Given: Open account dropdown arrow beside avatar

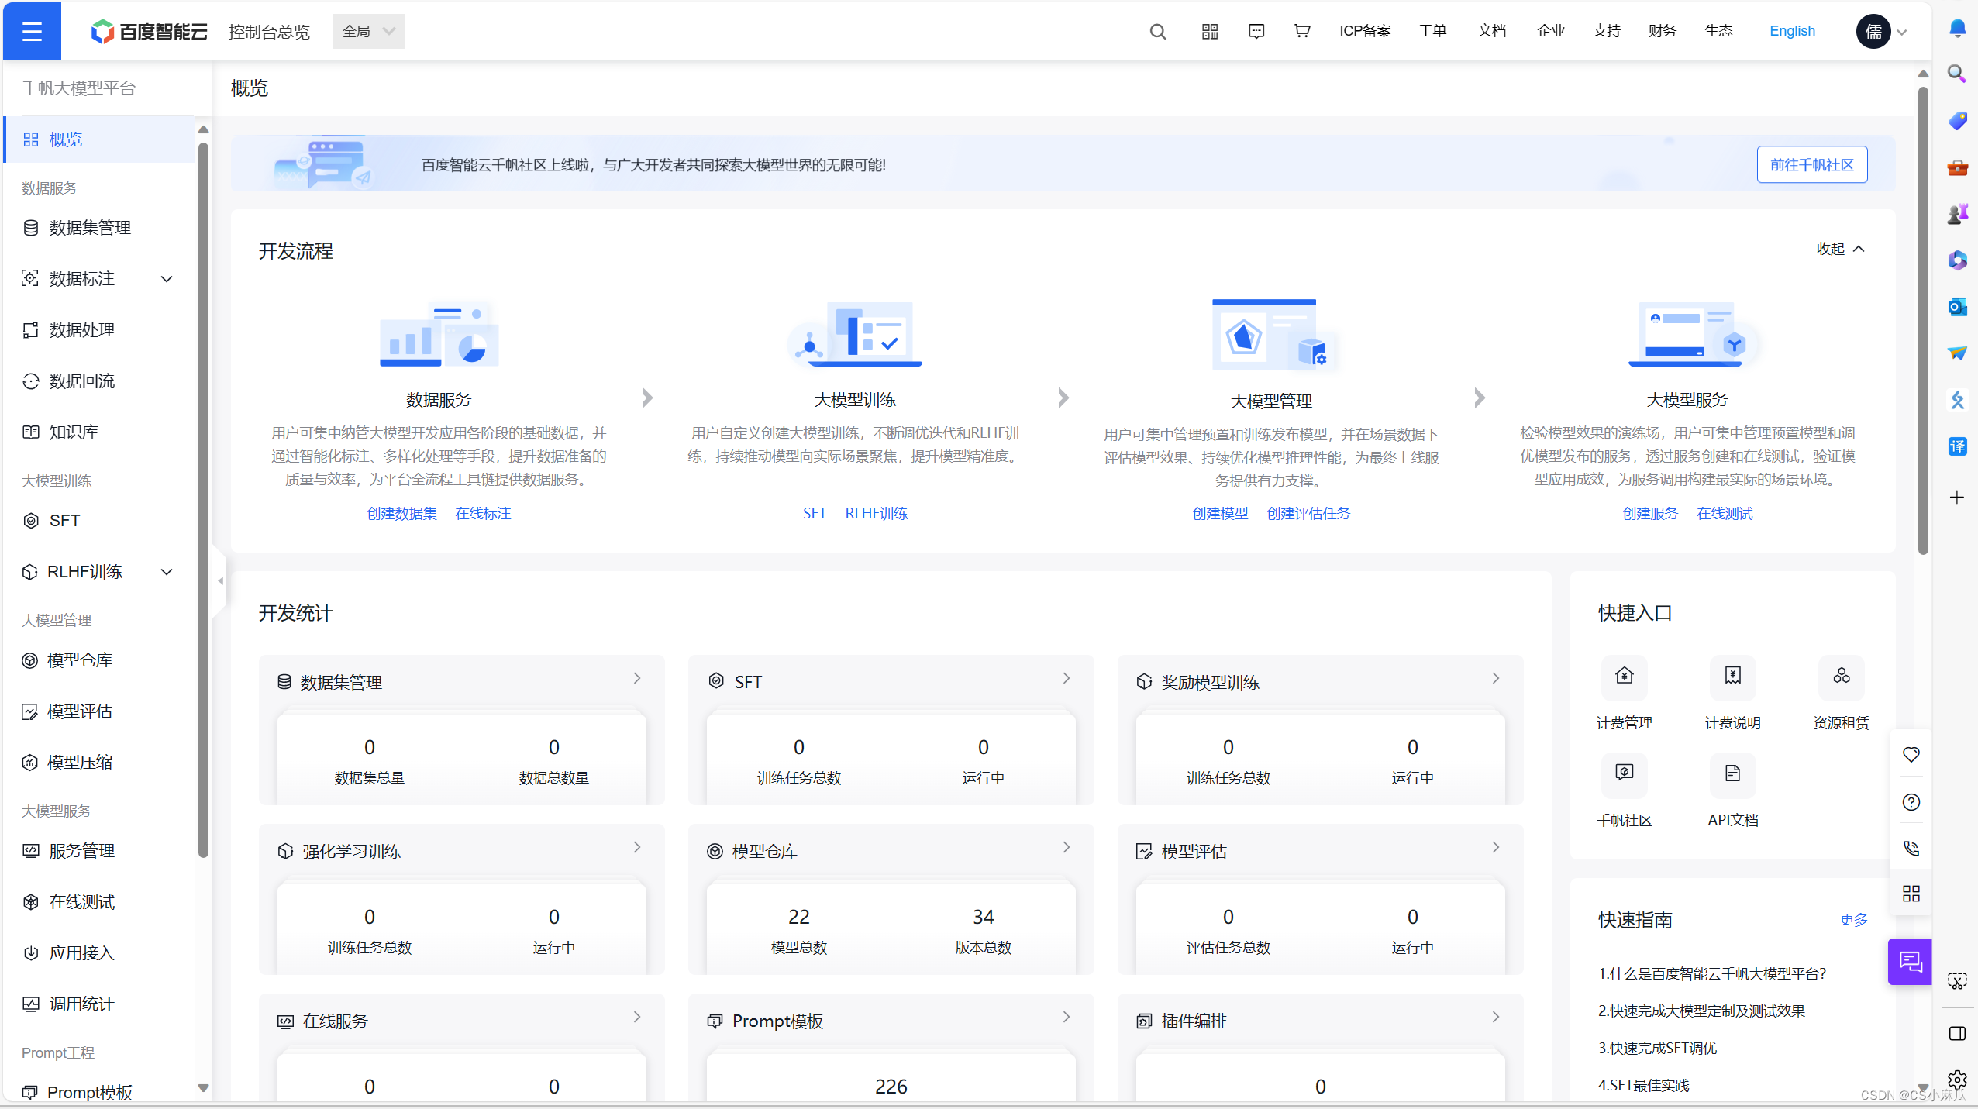Looking at the screenshot, I should [x=1902, y=33].
